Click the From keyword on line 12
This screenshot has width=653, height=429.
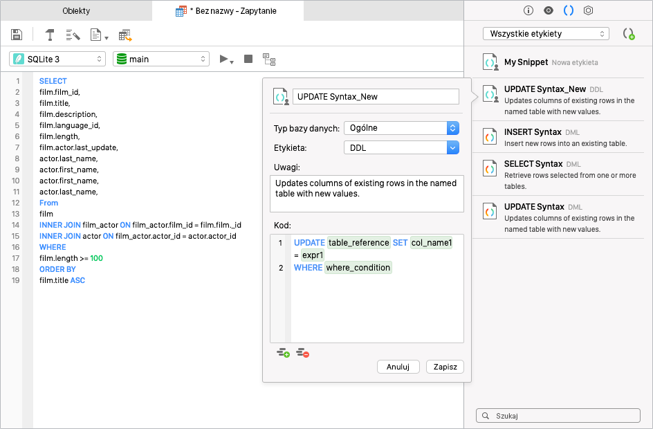tap(48, 203)
